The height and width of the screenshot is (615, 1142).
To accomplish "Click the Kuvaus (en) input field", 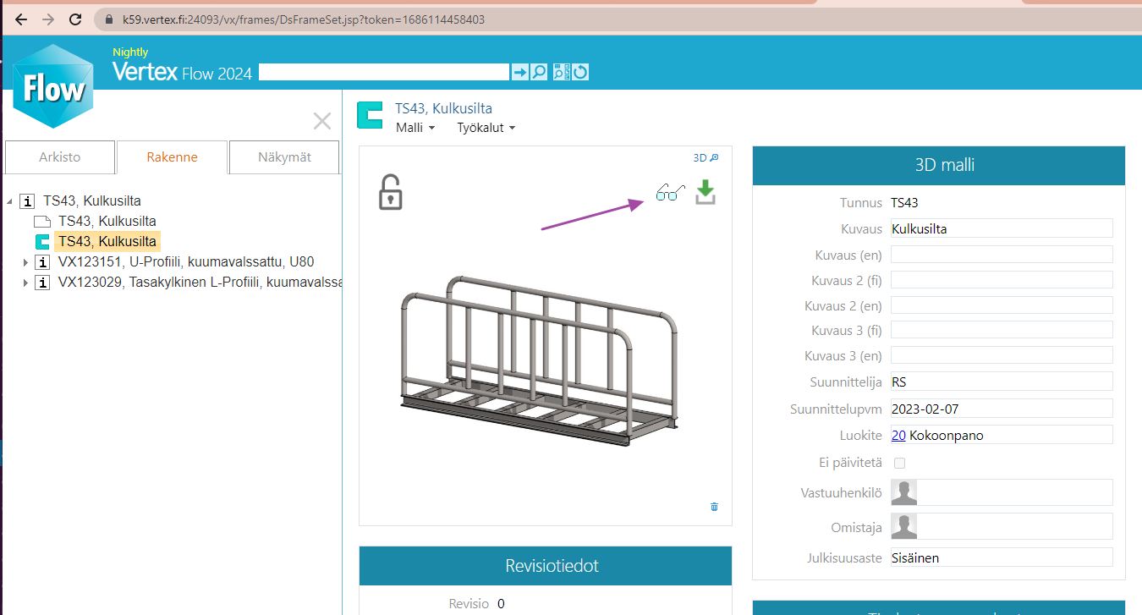I will (x=1002, y=255).
